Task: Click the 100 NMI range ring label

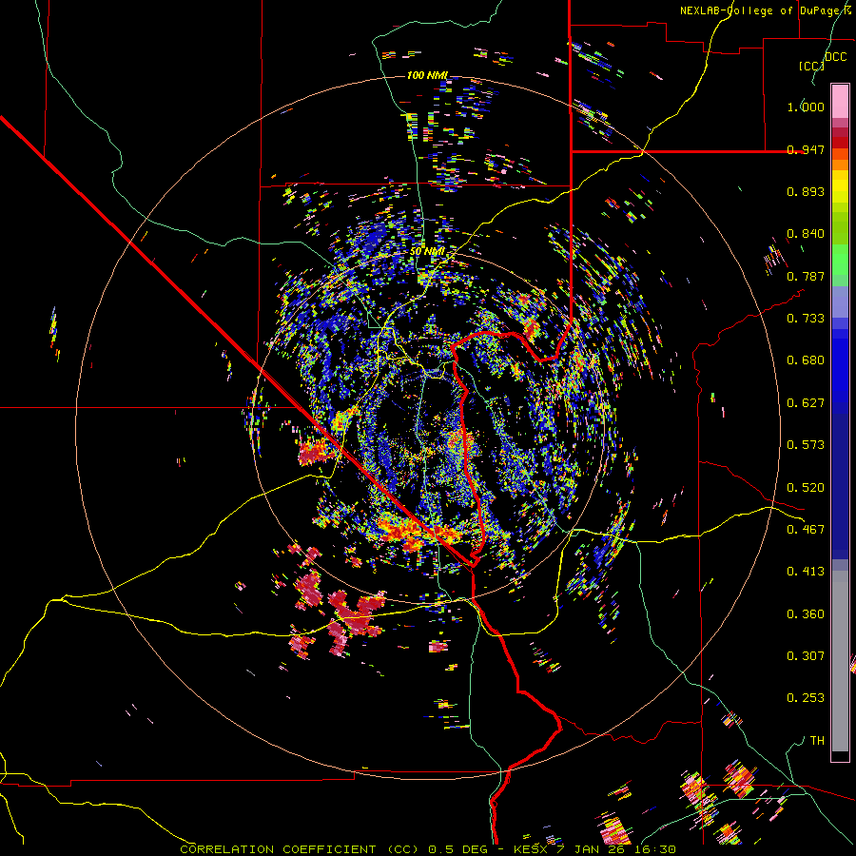Action: [x=427, y=75]
